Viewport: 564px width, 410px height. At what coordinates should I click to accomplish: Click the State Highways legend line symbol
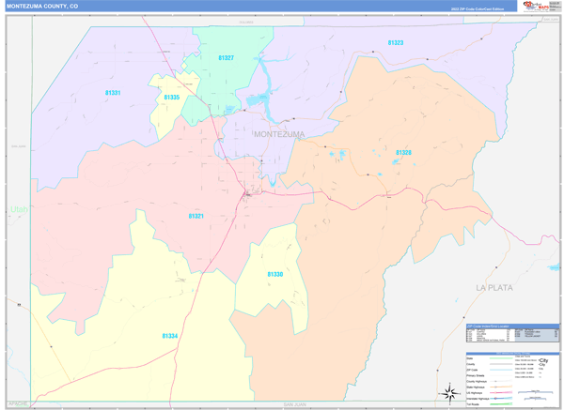tap(504, 385)
